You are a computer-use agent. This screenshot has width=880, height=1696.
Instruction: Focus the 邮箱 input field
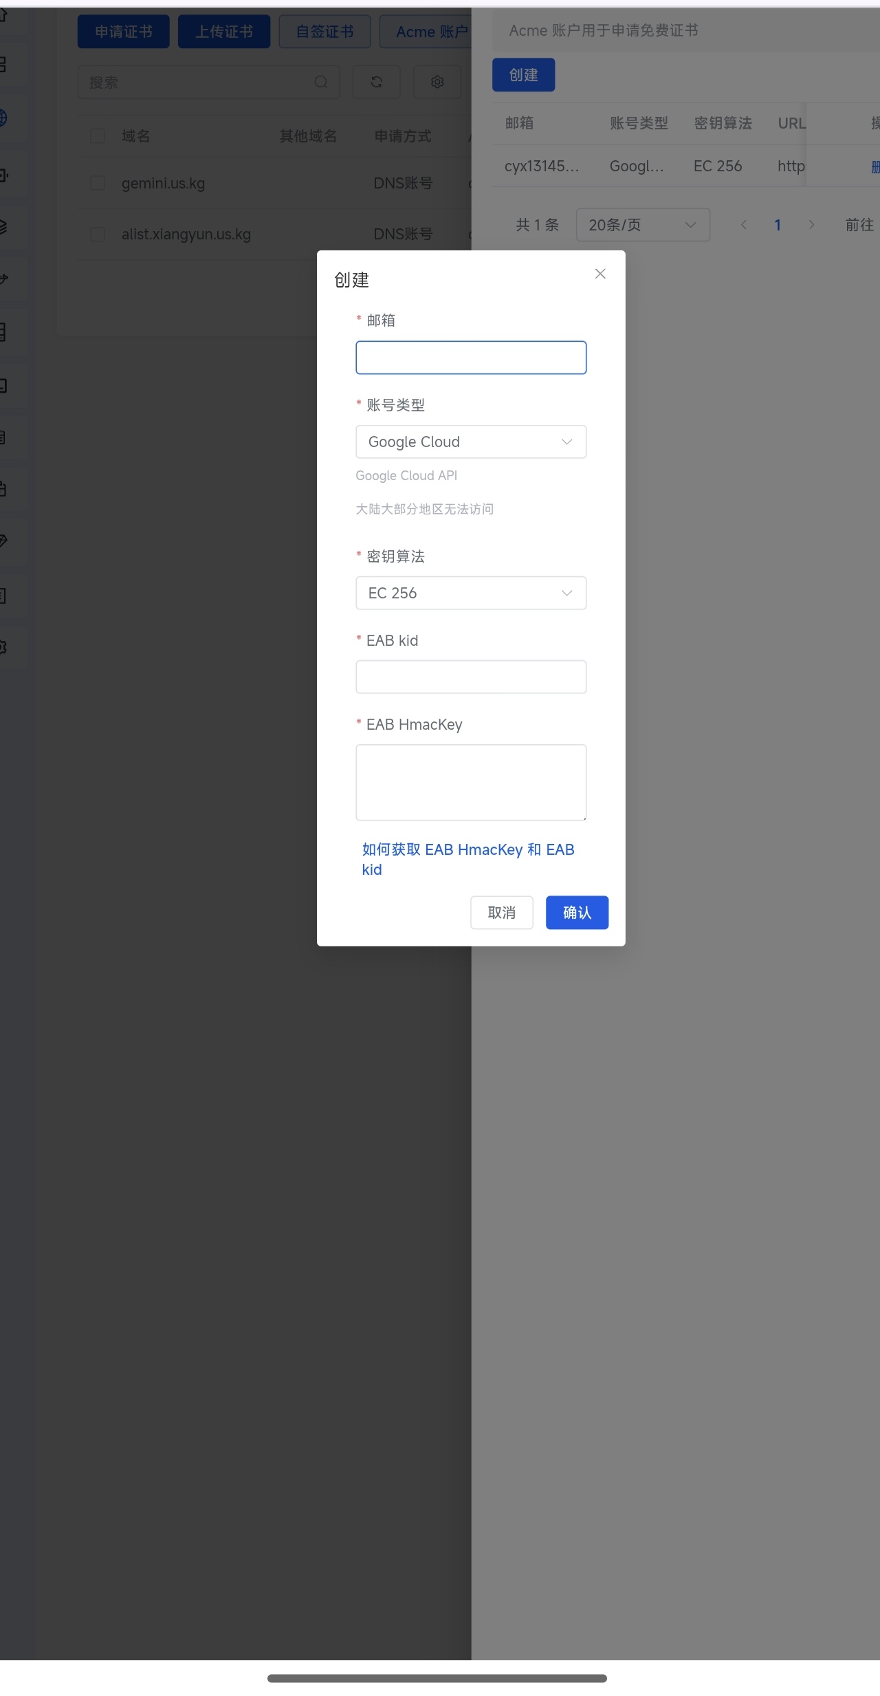[x=471, y=358]
